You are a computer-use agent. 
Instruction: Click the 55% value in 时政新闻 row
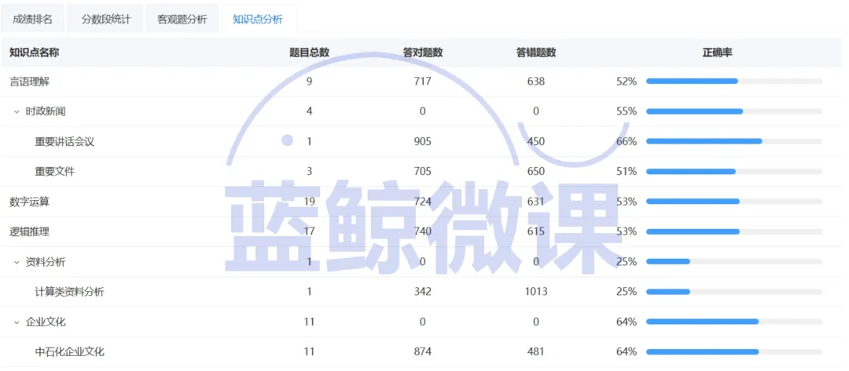pyautogui.click(x=627, y=111)
